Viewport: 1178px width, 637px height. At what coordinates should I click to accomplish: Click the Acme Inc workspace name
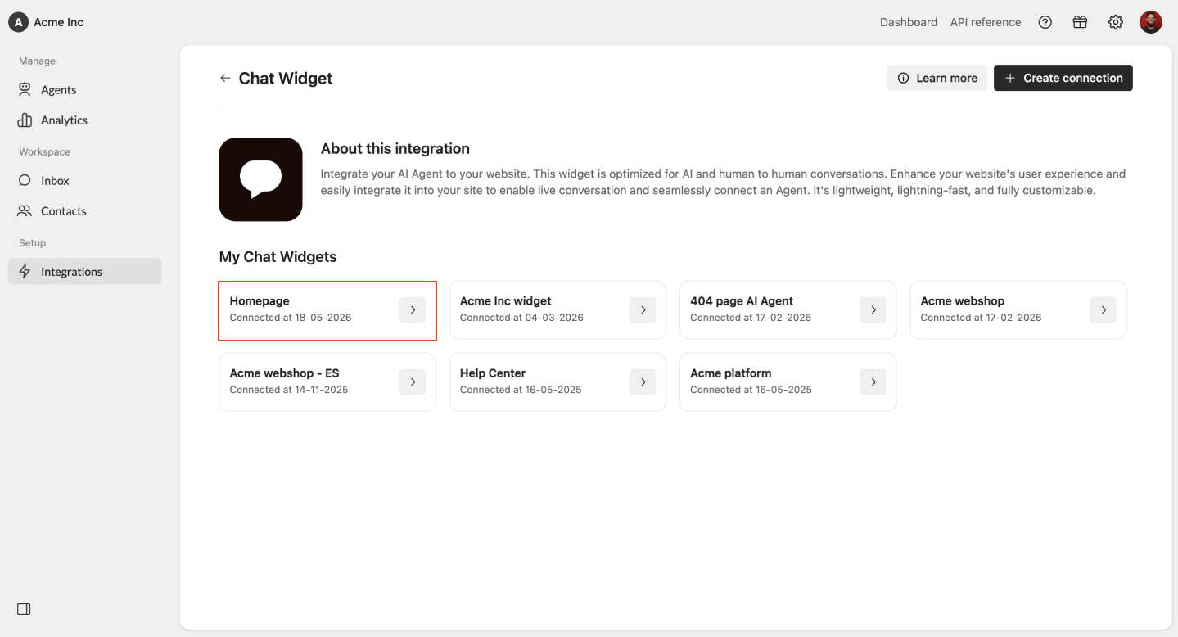tap(59, 22)
